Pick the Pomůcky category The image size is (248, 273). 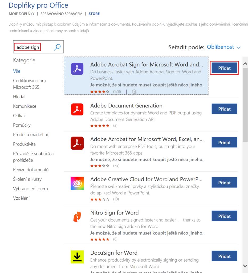(22, 125)
